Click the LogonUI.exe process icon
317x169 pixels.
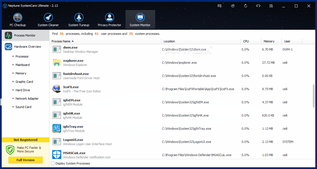point(56,141)
